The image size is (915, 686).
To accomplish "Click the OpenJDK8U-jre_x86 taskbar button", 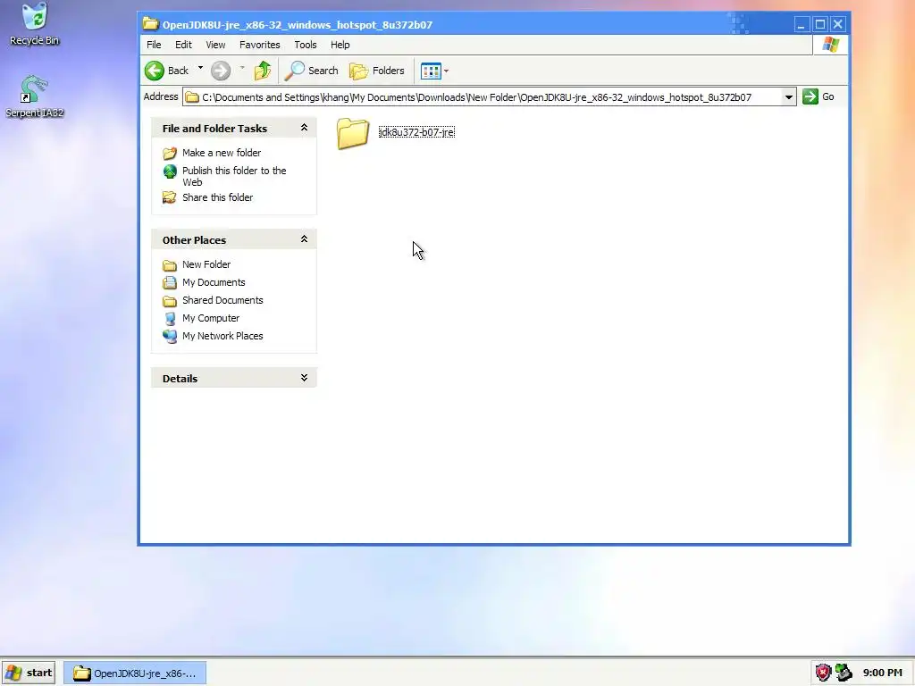I will pyautogui.click(x=134, y=673).
